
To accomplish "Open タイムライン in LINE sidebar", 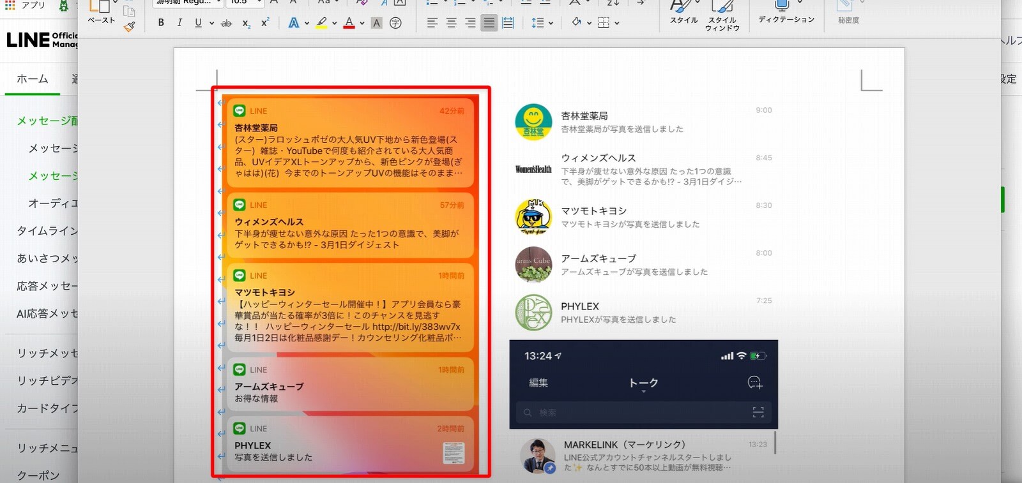I will (47, 231).
